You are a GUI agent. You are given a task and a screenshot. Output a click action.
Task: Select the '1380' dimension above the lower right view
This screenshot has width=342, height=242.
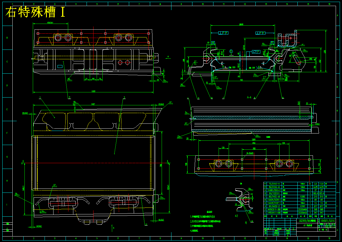tap(254, 140)
